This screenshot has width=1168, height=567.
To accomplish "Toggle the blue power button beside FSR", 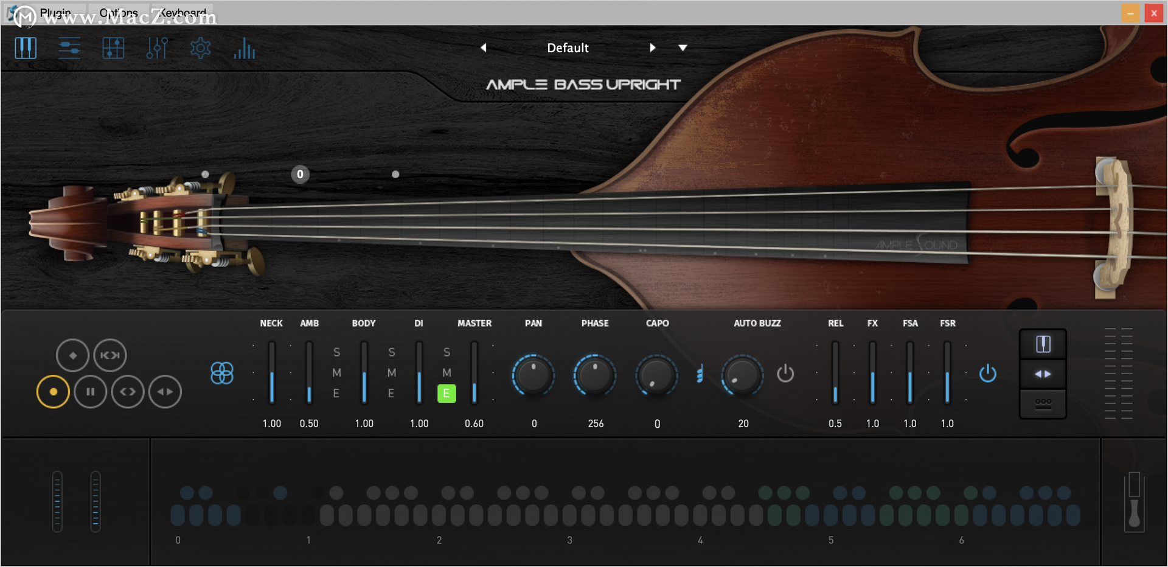I will (988, 373).
